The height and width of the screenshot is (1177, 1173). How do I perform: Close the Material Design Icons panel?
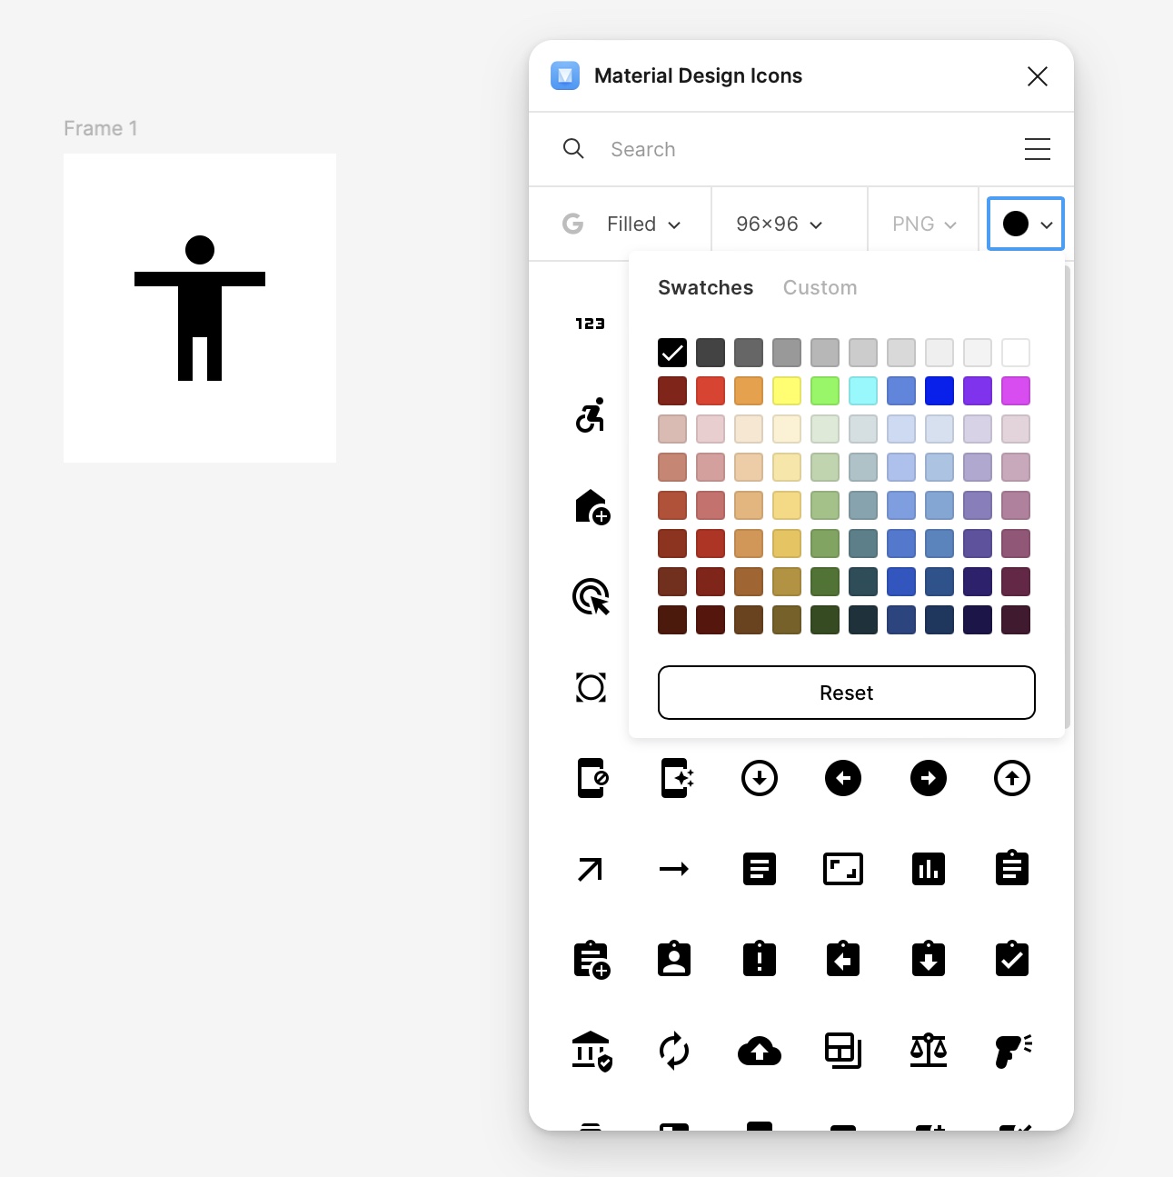pos(1038,76)
